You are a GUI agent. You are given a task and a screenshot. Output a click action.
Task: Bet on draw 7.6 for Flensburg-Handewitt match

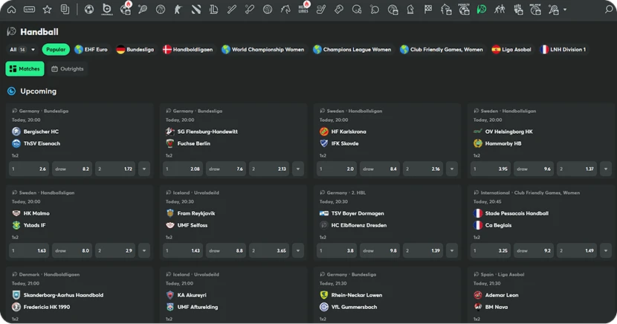pos(227,169)
